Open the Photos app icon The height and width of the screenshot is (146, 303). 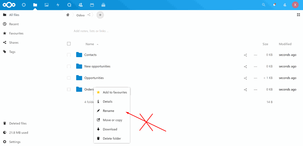[46, 5]
